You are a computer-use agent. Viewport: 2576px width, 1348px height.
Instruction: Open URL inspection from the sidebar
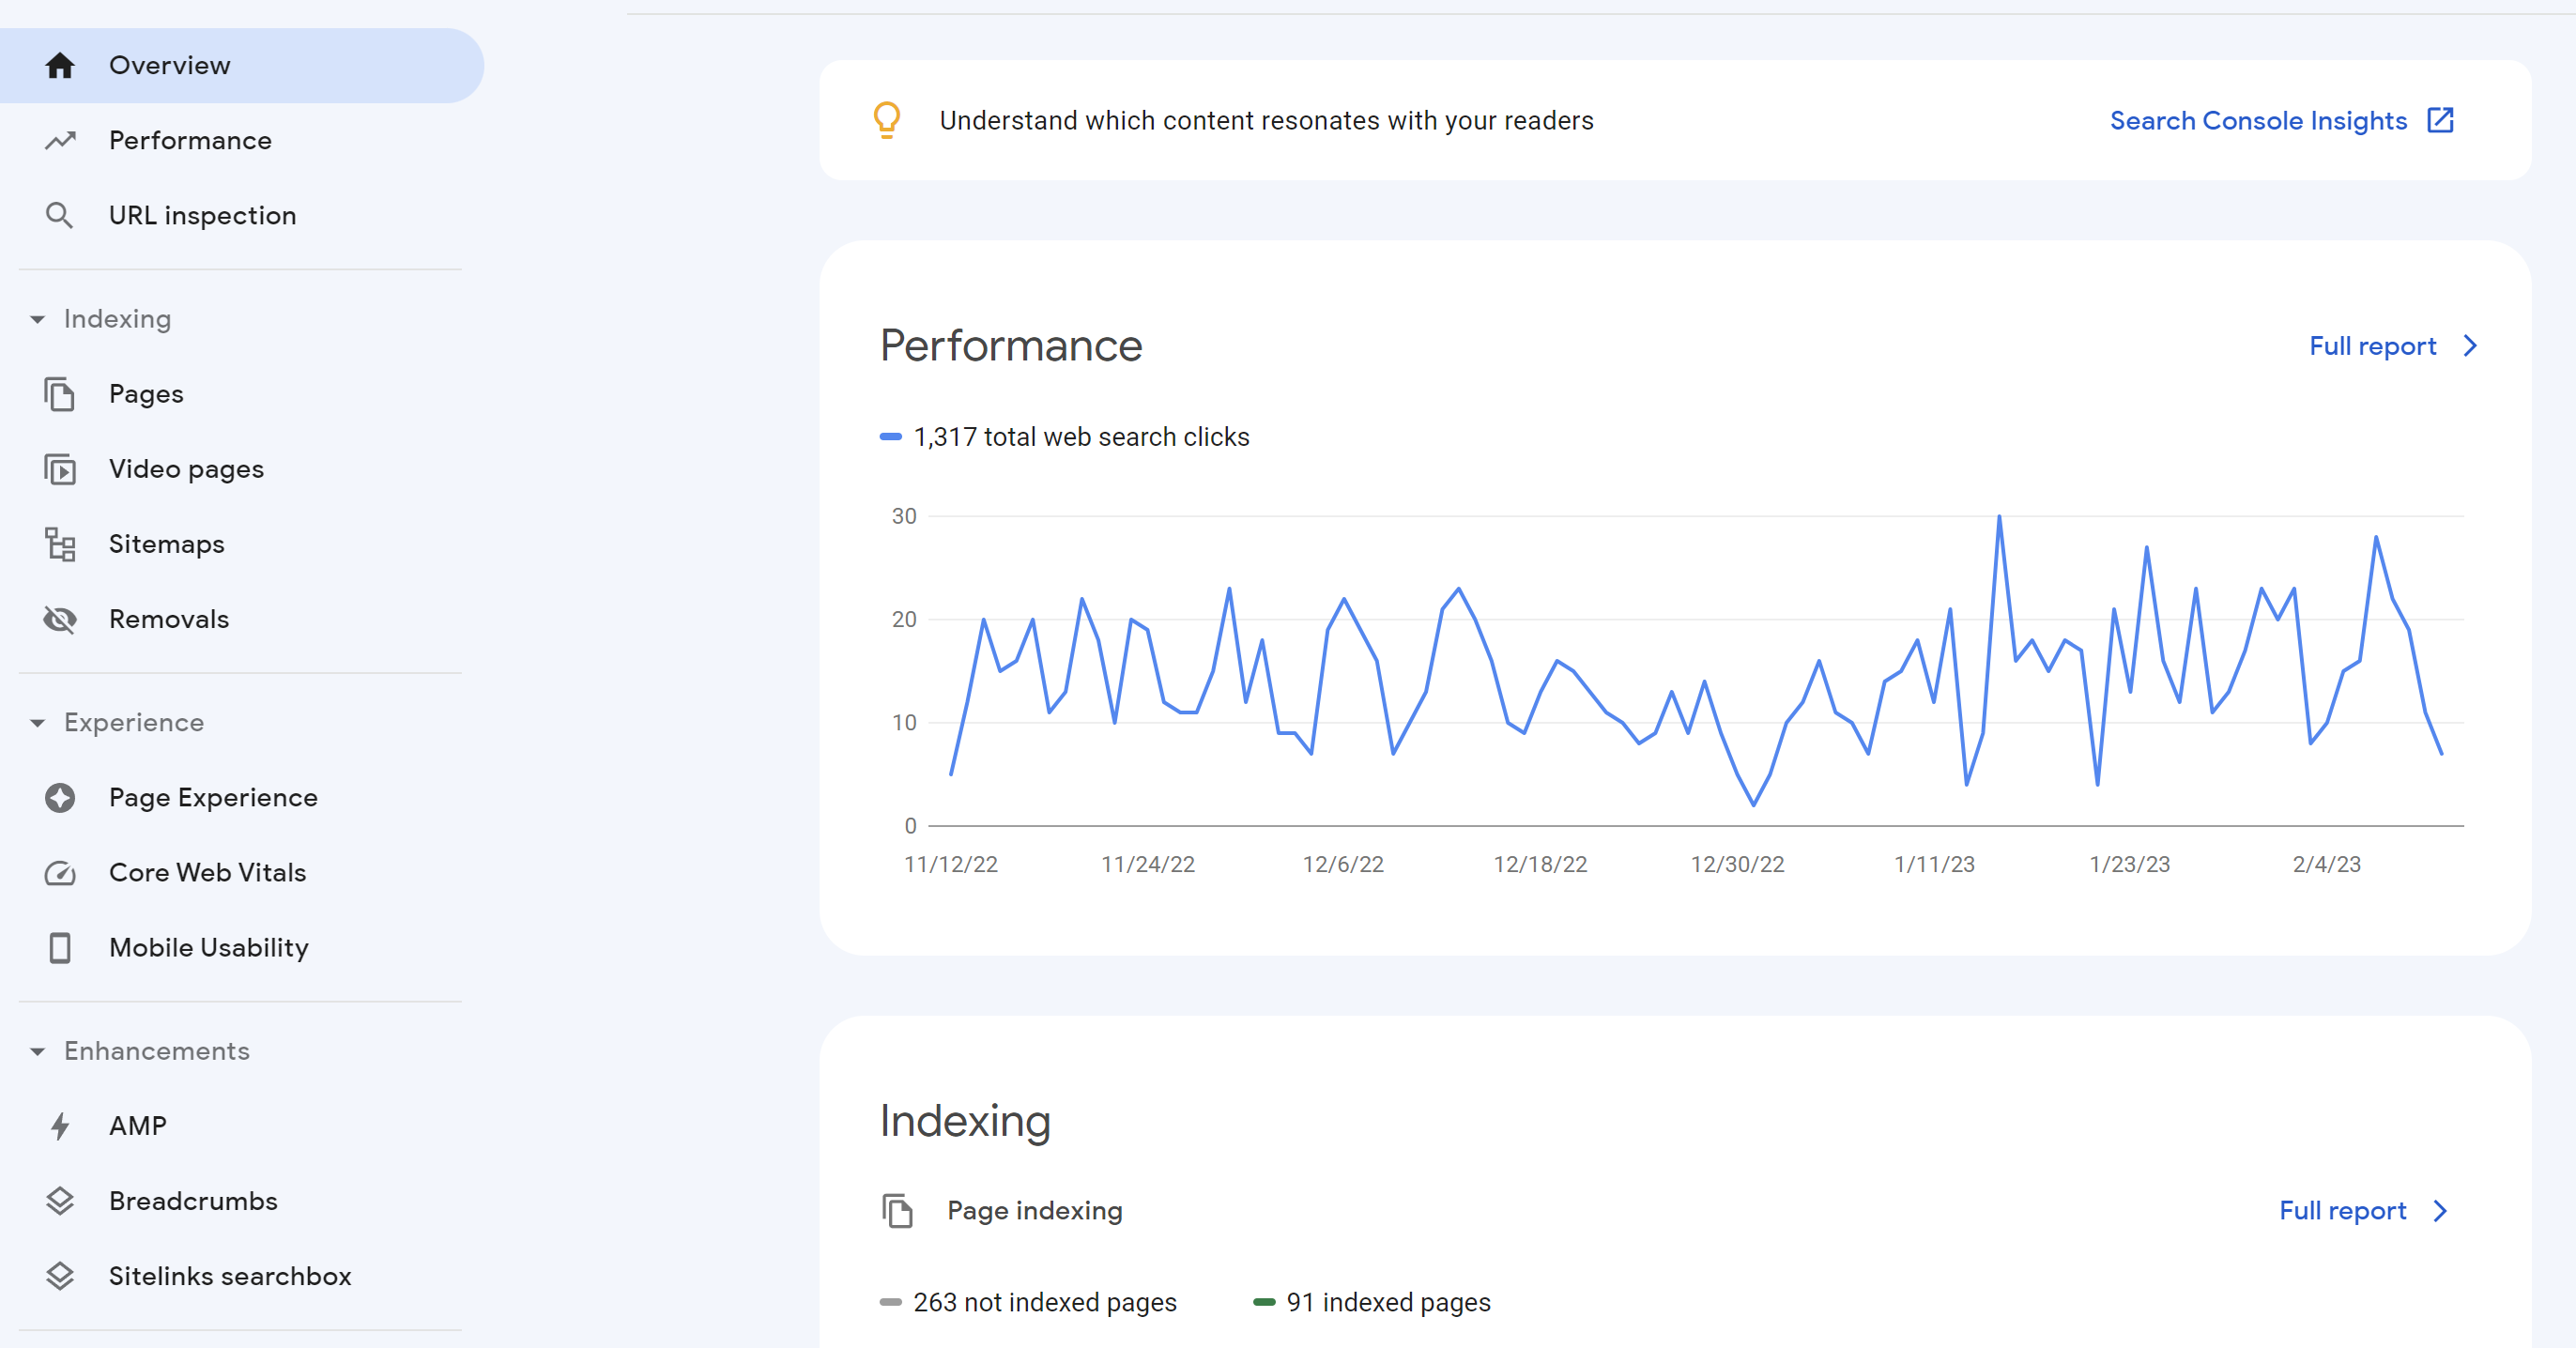tap(242, 215)
